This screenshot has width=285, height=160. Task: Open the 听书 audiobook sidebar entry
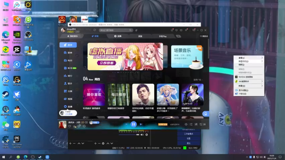coord(70,68)
